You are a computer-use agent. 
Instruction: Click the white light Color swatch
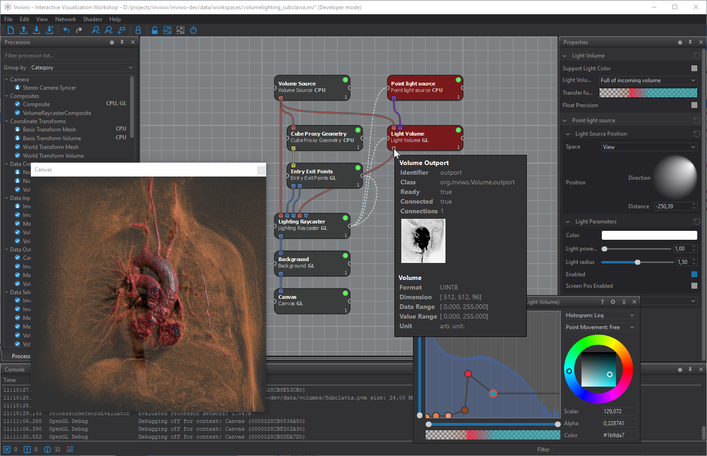pos(649,235)
